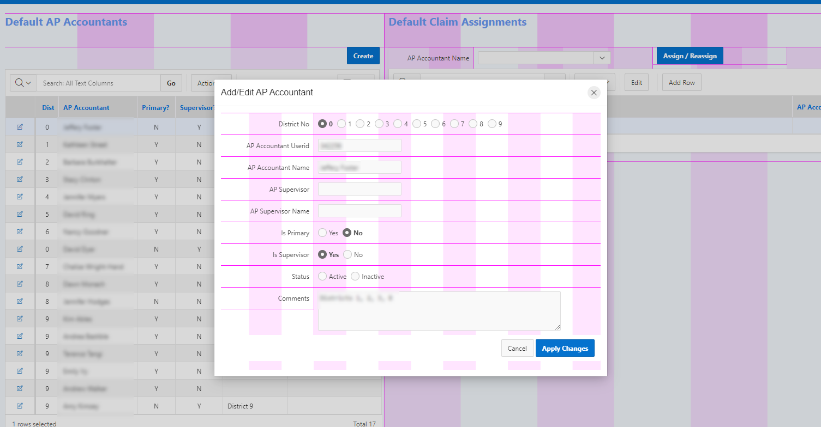821x427 pixels.
Task: Click the AP Supervisor input field
Action: click(x=359, y=190)
